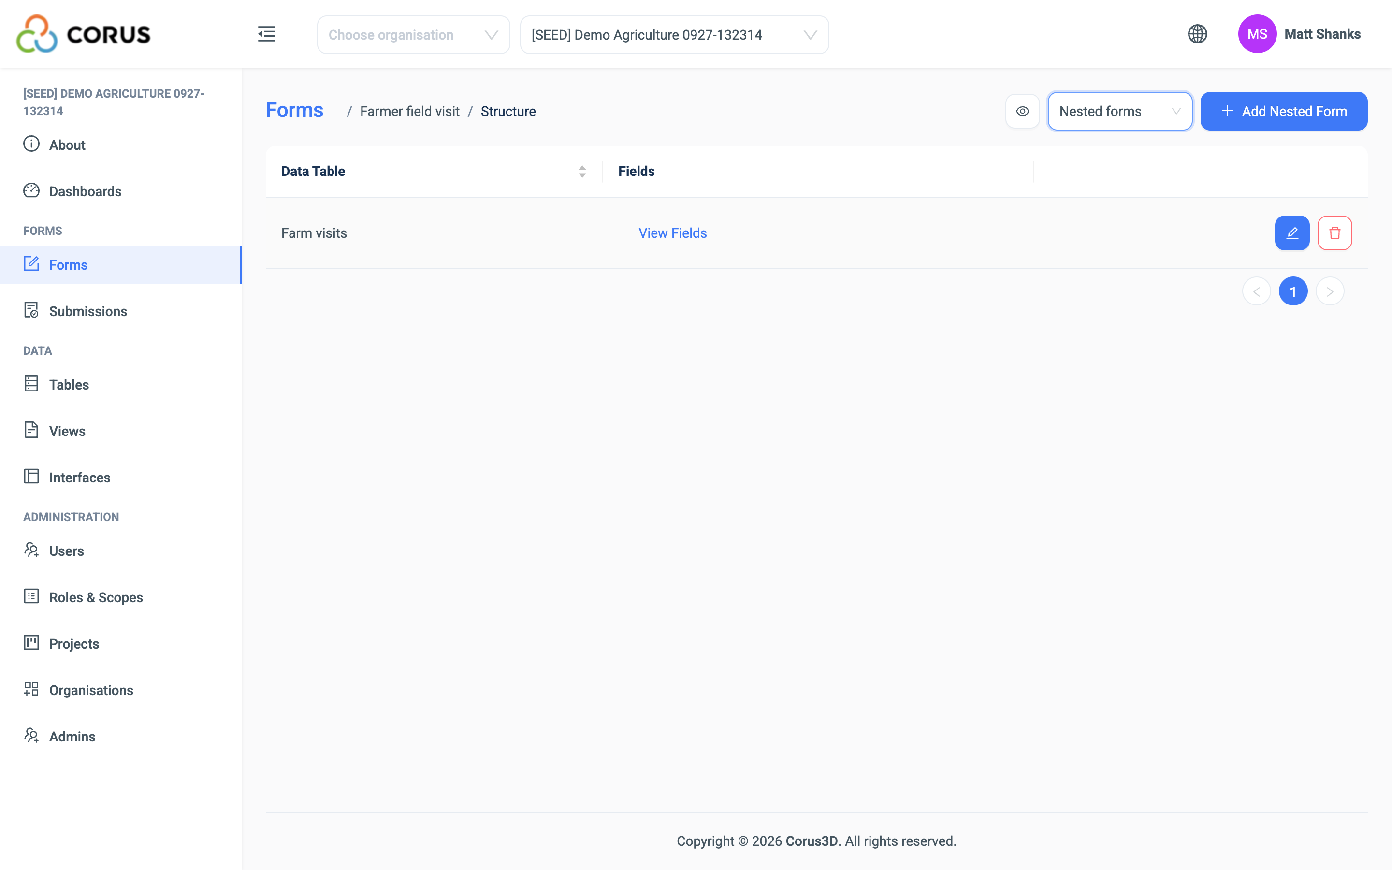
Task: Select pagination page 1
Action: pos(1292,292)
